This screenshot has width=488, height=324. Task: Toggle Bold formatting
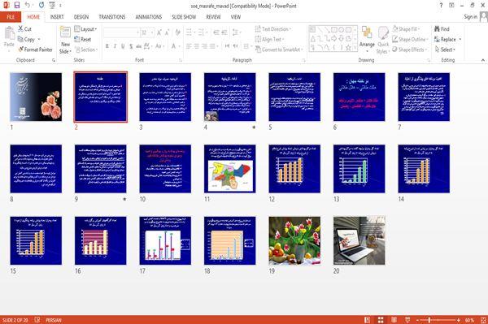[107, 46]
